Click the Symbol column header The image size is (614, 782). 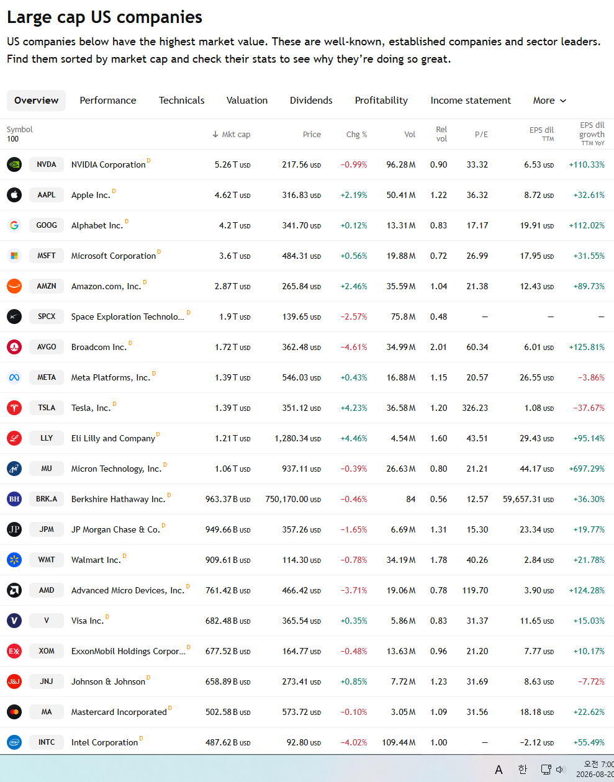[x=19, y=134]
